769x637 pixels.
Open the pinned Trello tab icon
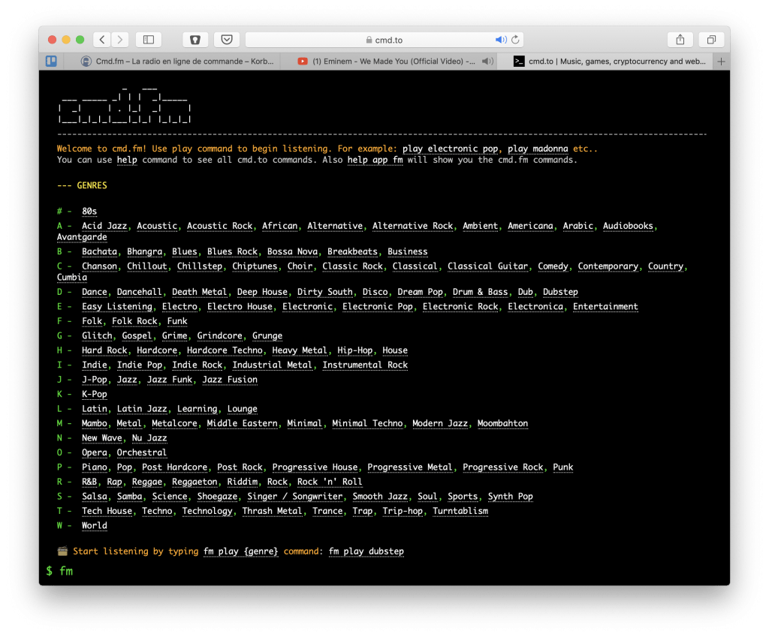[52, 62]
